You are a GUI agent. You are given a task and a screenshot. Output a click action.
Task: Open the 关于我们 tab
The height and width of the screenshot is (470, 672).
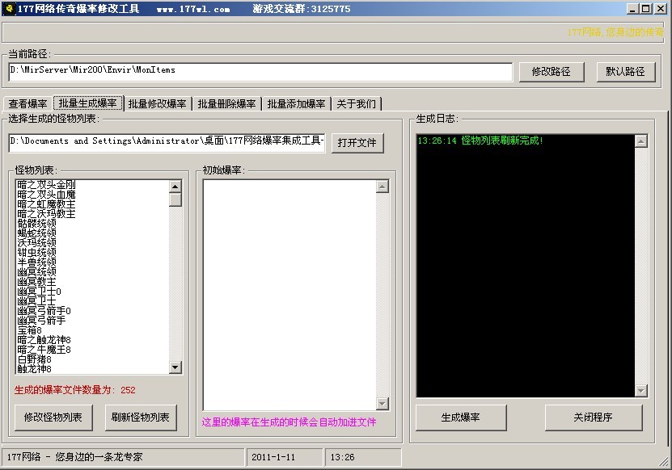pyautogui.click(x=356, y=104)
